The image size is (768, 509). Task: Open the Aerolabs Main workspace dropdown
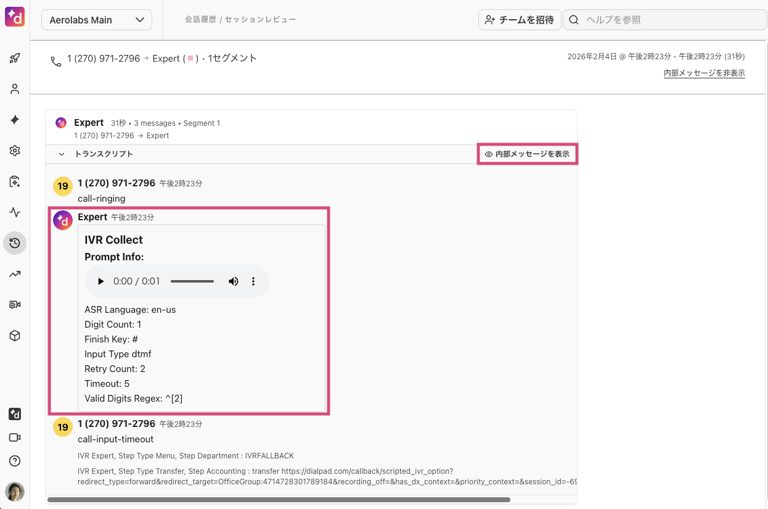pyautogui.click(x=96, y=20)
